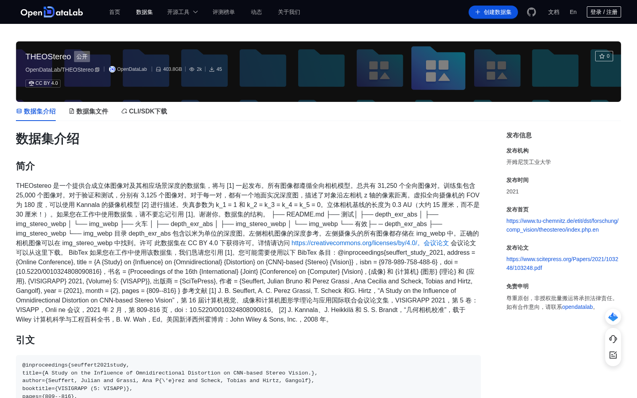Open the 数据集 nav item
Viewport: 637px width, 398px height.
click(145, 12)
